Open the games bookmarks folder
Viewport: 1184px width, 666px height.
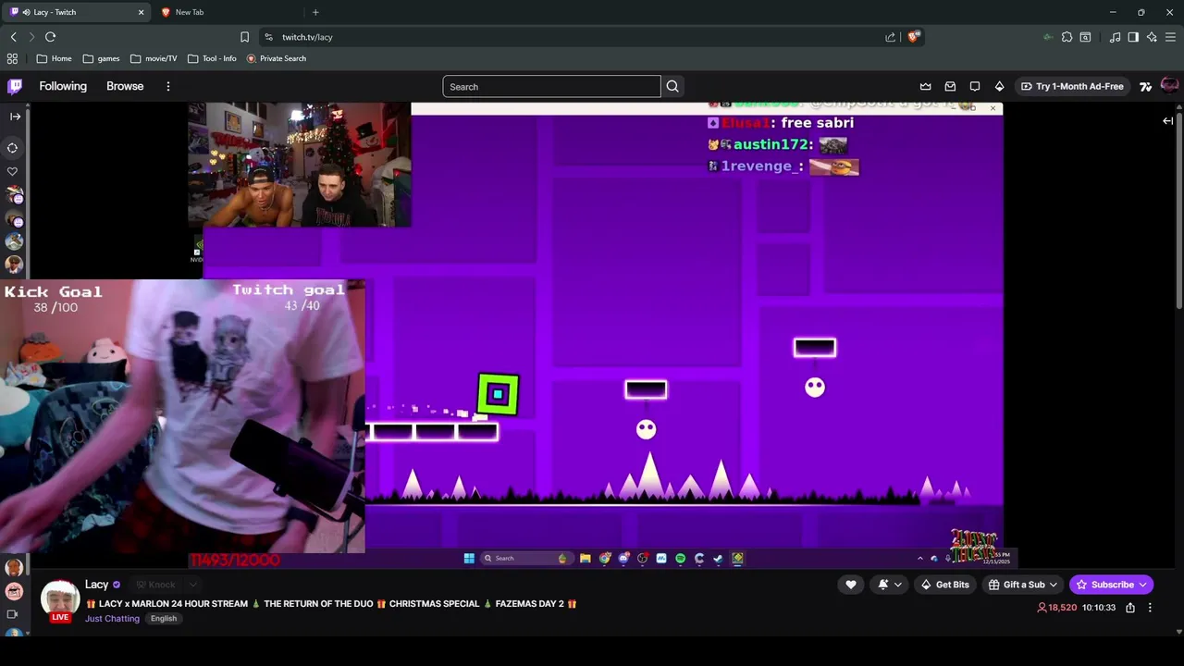101,58
